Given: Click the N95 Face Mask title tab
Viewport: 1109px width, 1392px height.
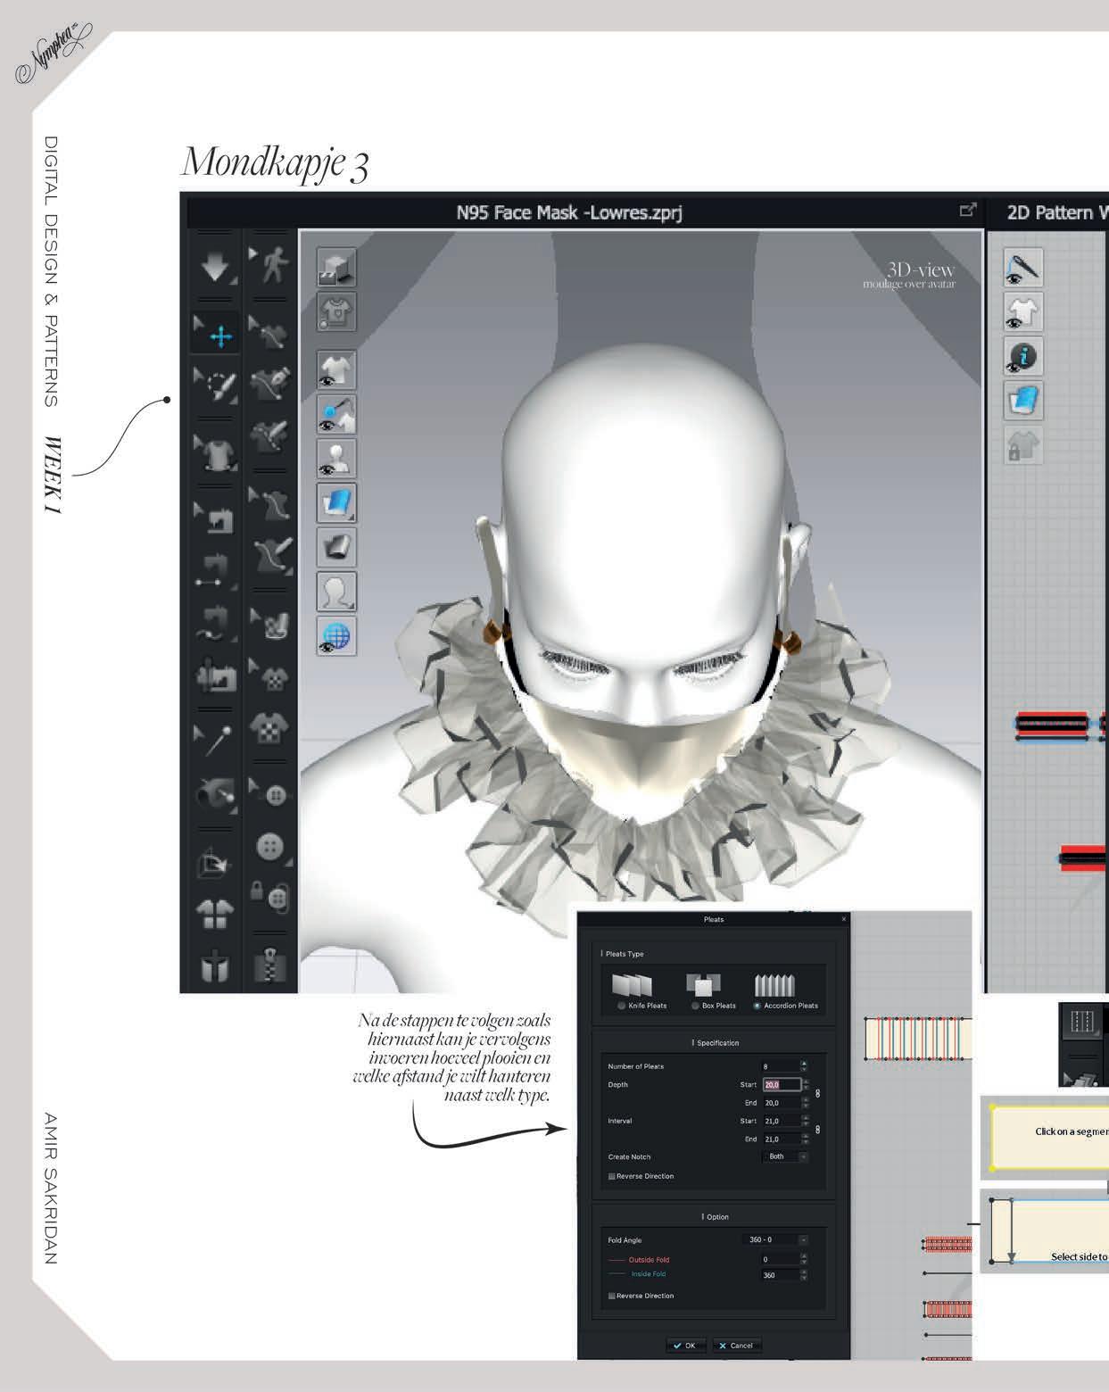Looking at the screenshot, I should pos(569,212).
